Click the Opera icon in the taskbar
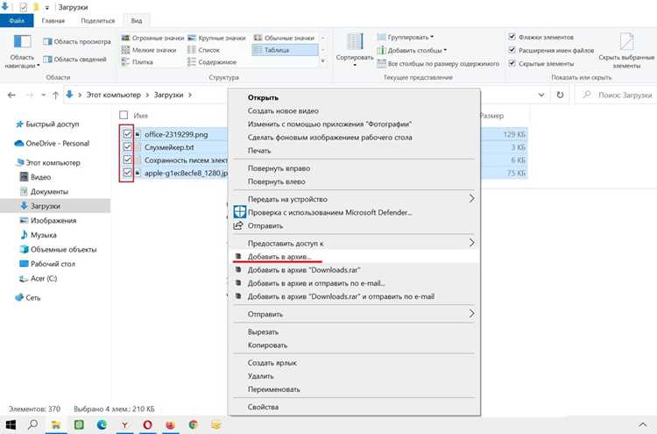The width and height of the screenshot is (657, 434). tap(147, 424)
